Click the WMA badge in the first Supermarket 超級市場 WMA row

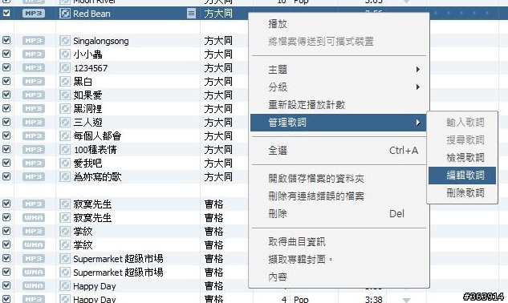click(34, 272)
